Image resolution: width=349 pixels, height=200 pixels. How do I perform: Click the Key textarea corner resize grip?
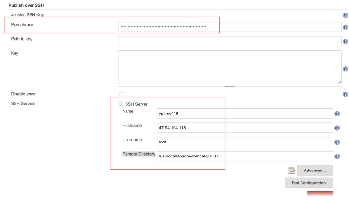click(339, 82)
